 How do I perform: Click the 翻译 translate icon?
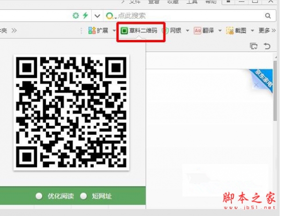[x=198, y=31]
